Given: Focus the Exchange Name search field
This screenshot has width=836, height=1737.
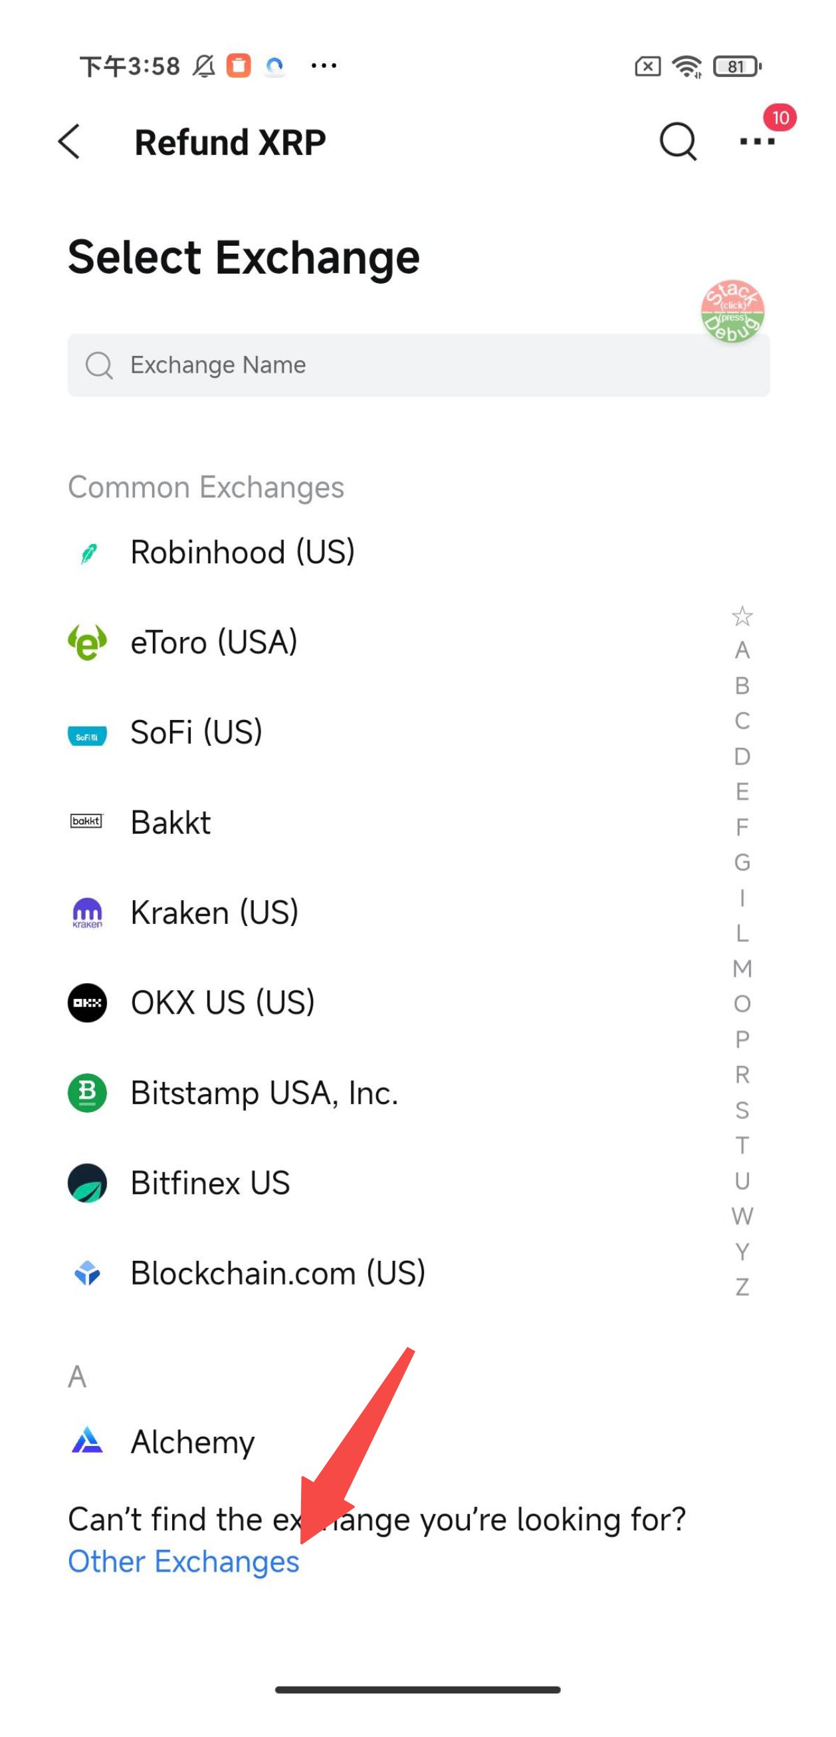Looking at the screenshot, I should pyautogui.click(x=419, y=365).
